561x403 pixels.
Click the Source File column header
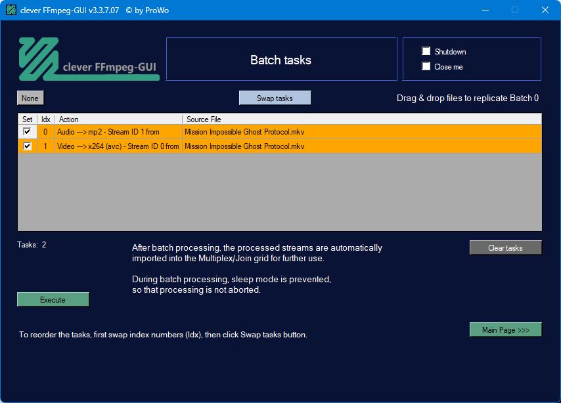pos(362,119)
